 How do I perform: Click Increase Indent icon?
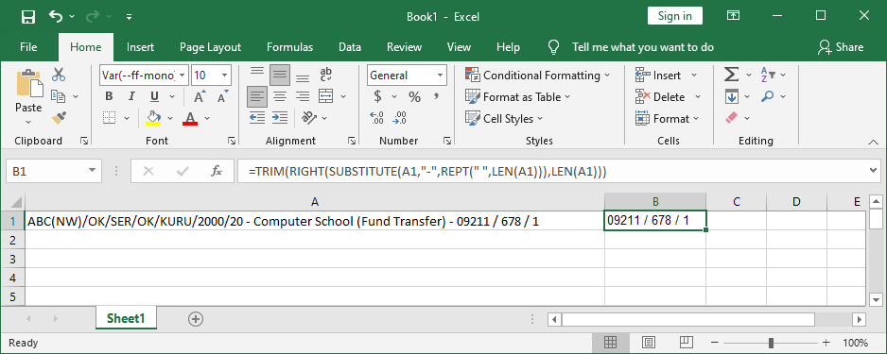click(x=280, y=118)
